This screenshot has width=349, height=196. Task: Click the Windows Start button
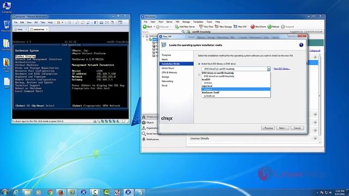(x=5, y=192)
